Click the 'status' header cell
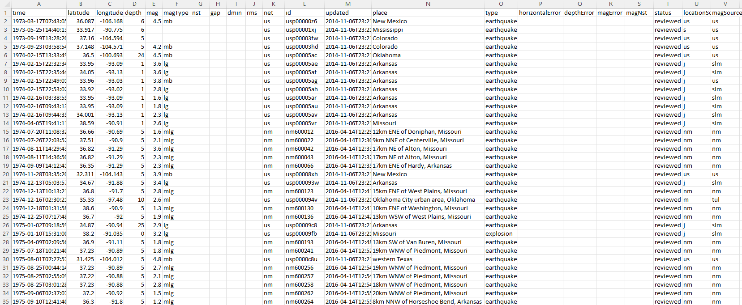This screenshot has width=742, height=305. click(x=668, y=13)
